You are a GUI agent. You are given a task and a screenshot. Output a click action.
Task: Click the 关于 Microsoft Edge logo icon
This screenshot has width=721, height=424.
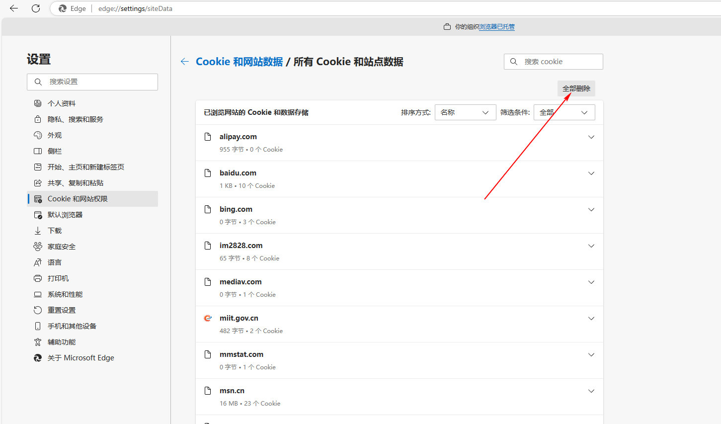click(x=38, y=358)
